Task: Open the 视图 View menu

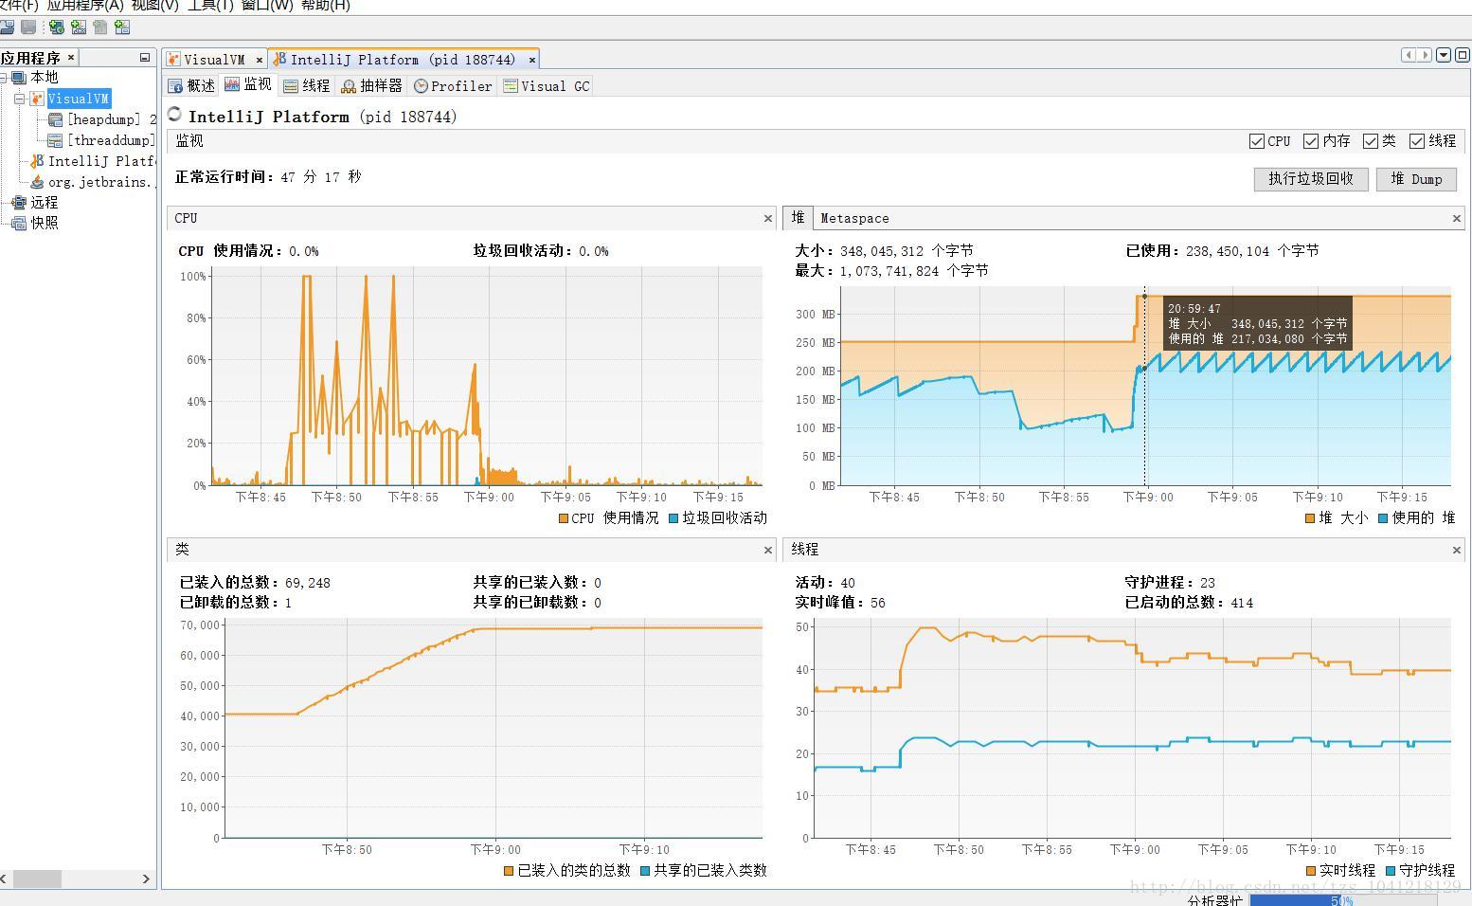Action: 155,6
